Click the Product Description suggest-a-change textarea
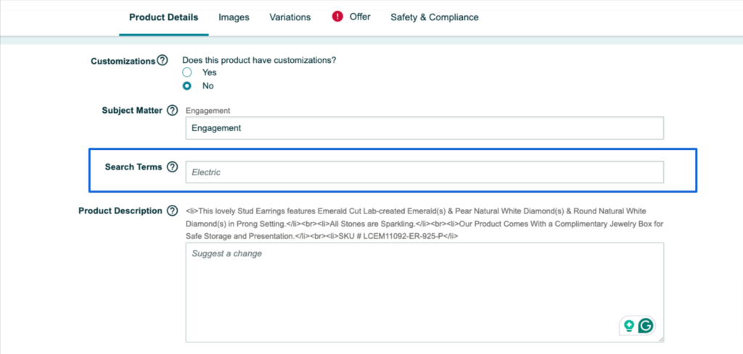The image size is (743, 354). 424,292
